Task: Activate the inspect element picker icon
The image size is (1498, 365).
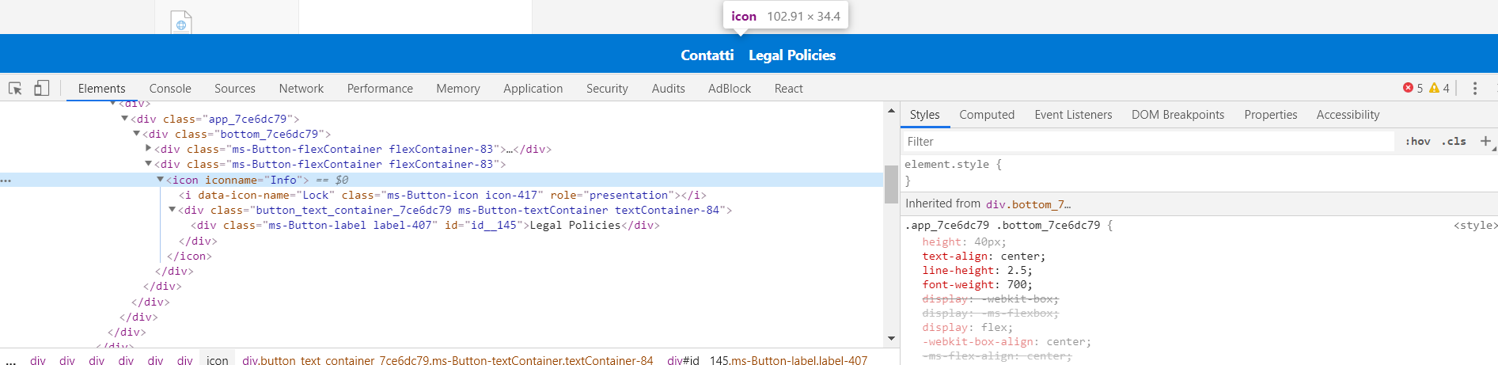Action: coord(15,88)
